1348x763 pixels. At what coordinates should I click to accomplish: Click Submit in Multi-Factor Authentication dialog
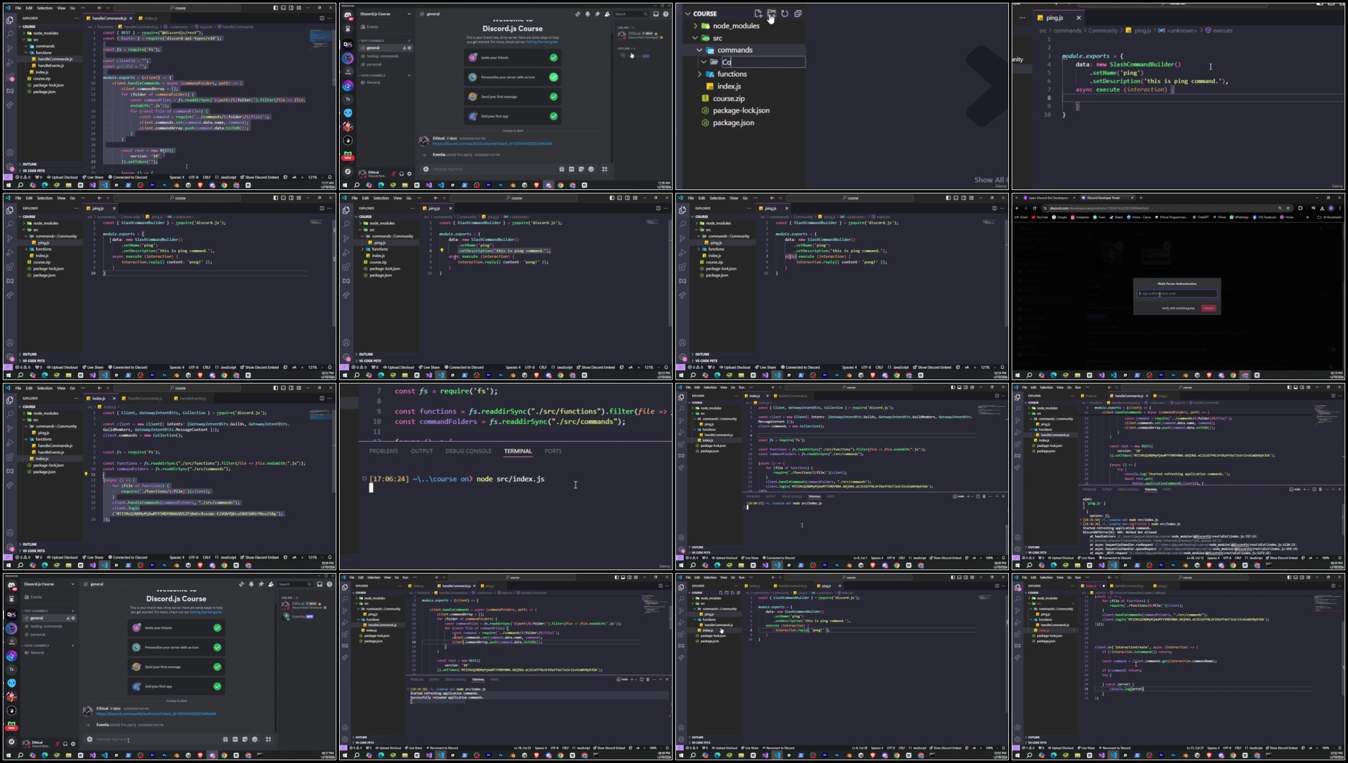click(1208, 308)
